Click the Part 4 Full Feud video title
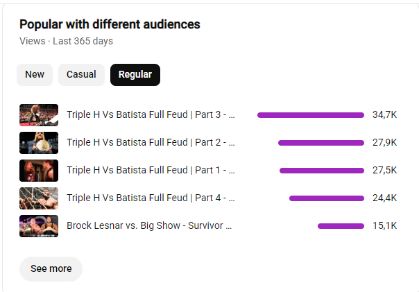This screenshot has width=419, height=292. pyautogui.click(x=151, y=198)
